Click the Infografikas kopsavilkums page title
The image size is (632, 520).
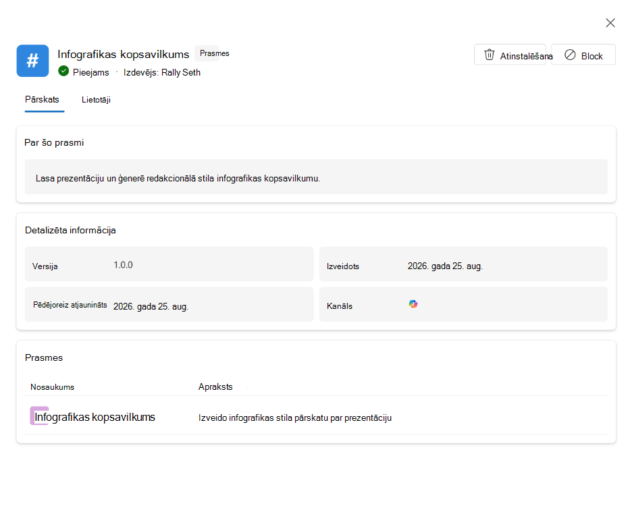pos(124,54)
